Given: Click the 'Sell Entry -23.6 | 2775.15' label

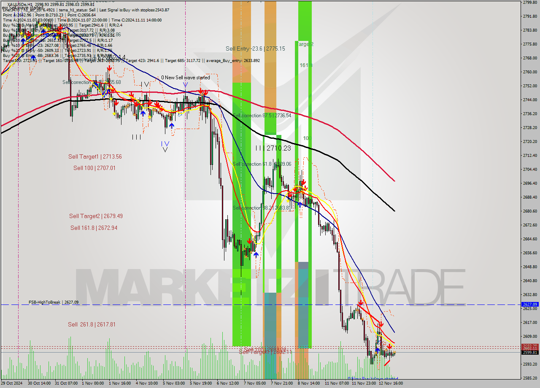Looking at the screenshot, I should tap(255, 48).
